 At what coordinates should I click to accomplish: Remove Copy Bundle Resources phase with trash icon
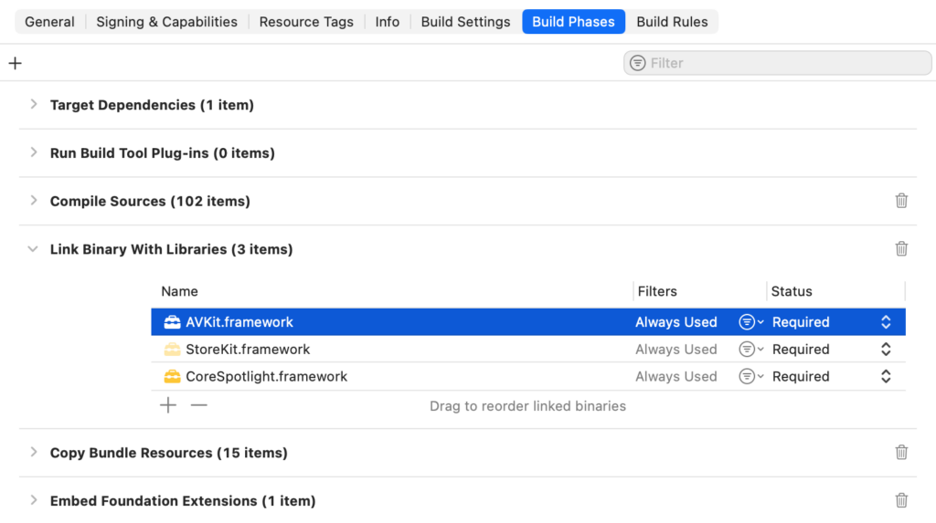tap(901, 453)
